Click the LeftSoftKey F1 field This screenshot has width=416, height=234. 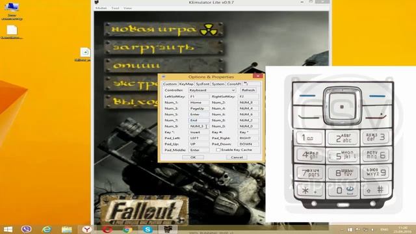199,97
